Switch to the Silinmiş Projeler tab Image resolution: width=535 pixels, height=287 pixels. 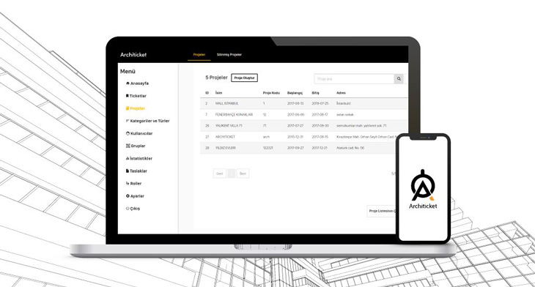click(x=229, y=54)
